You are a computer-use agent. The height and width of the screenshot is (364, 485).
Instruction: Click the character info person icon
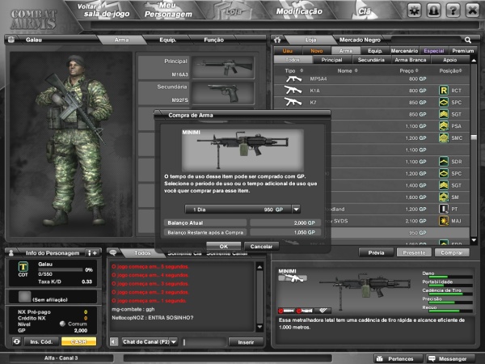[x=11, y=253]
